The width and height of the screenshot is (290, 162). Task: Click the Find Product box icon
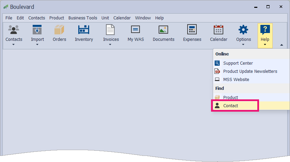[217, 97]
